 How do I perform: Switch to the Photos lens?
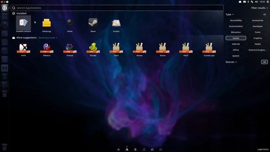click(x=152, y=149)
